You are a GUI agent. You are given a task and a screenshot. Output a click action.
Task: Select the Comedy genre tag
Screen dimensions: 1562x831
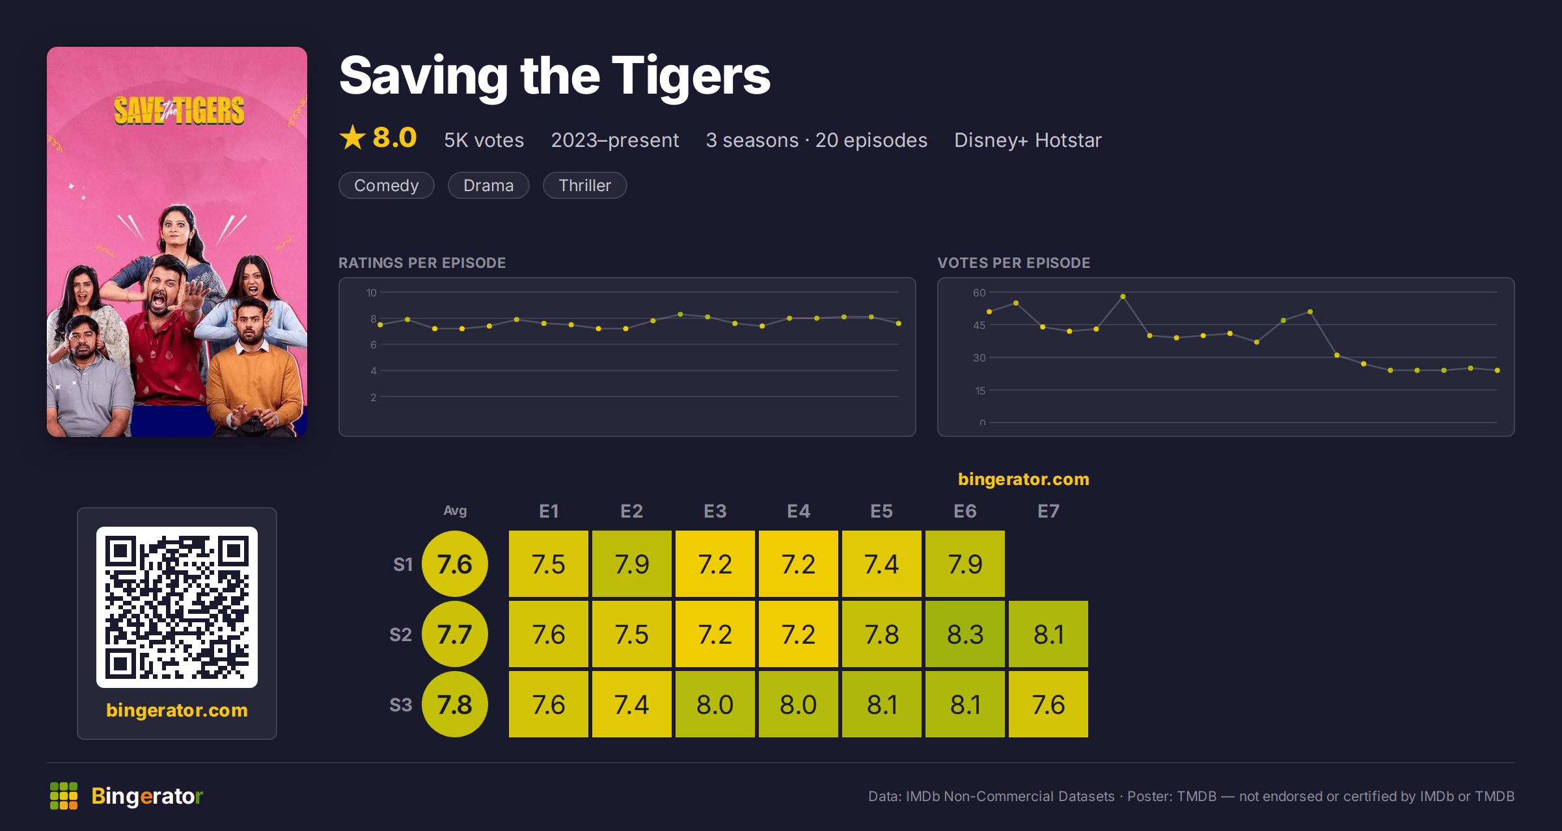pyautogui.click(x=387, y=185)
